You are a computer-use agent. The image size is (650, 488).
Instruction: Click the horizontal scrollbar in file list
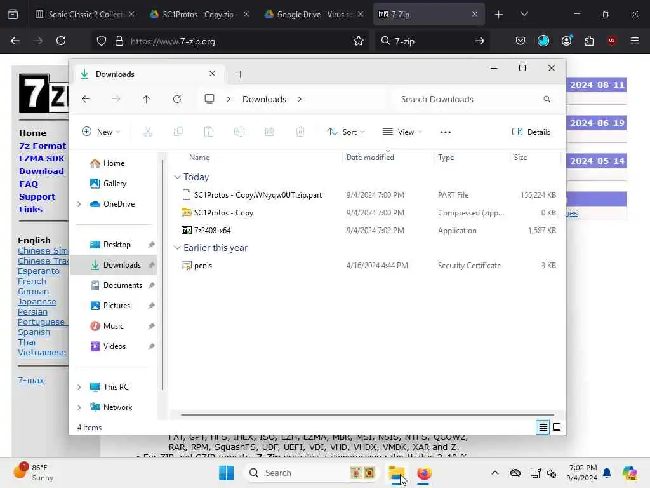click(x=368, y=414)
